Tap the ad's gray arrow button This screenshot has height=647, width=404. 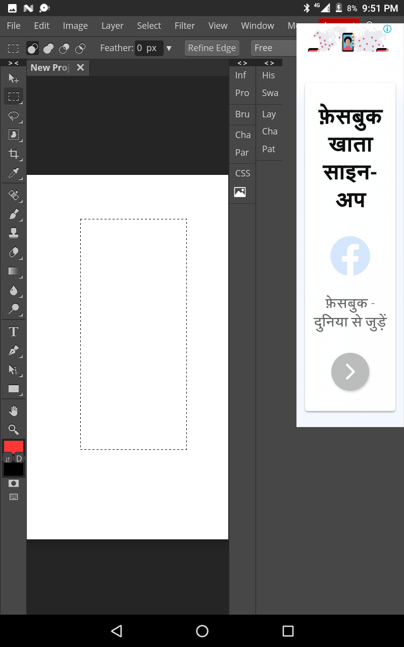click(x=350, y=372)
